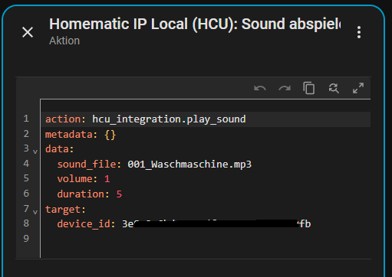
Task: Click the Aktion subtitle label
Action: [x=64, y=41]
